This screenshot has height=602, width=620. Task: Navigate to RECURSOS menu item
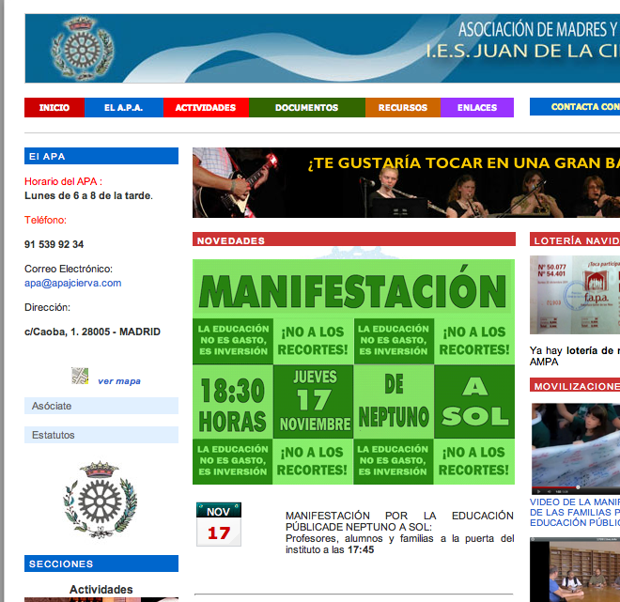(402, 108)
